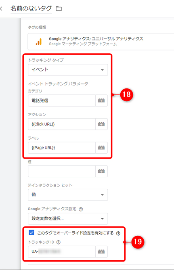Uncheck このタグでオーバーライド設定を有効にする checkbox
This screenshot has width=174, height=270.
[x=31, y=232]
